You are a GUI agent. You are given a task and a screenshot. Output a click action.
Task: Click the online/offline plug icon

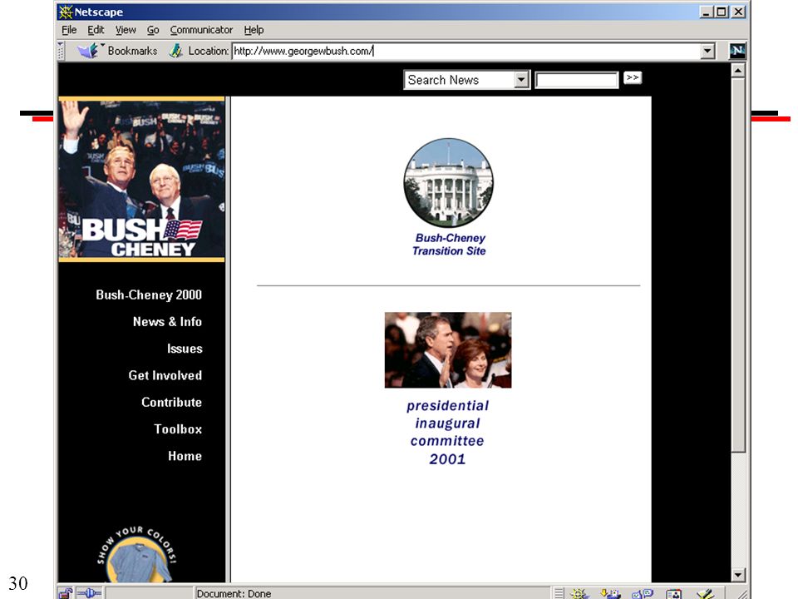click(x=90, y=593)
